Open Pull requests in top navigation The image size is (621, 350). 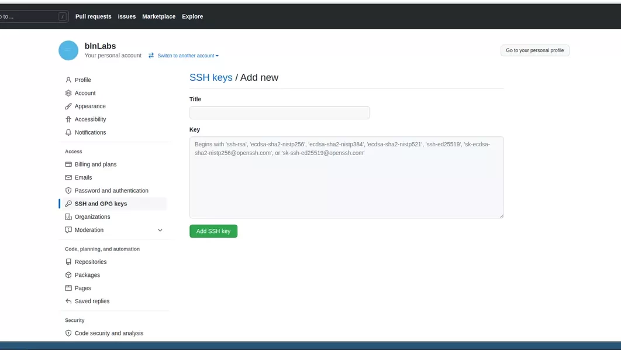coord(93,16)
